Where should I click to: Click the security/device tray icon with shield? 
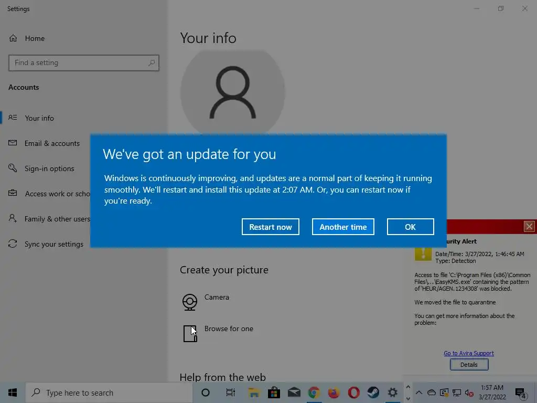tap(444, 393)
